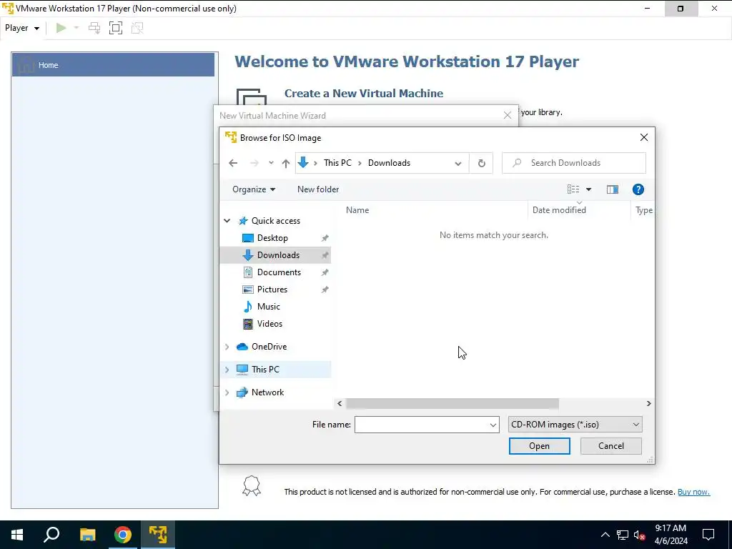
Task: Click the Forward arrow in Browse dialog
Action: click(x=254, y=163)
